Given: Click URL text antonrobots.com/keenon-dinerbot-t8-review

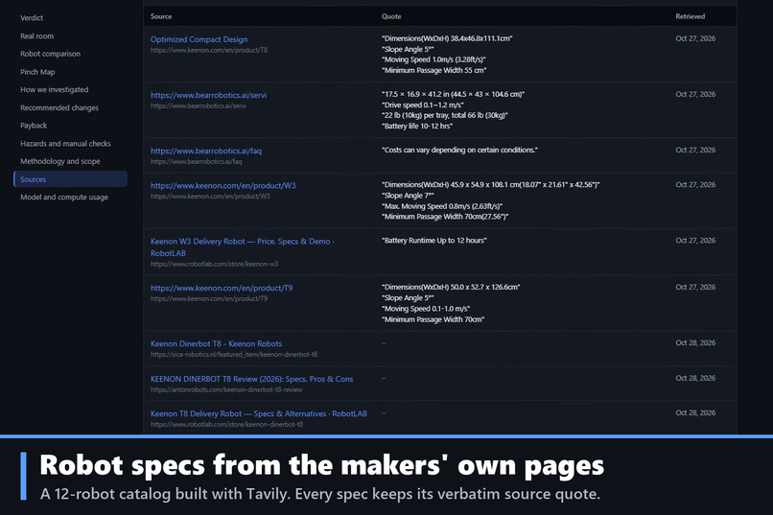Looking at the screenshot, I should point(226,389).
